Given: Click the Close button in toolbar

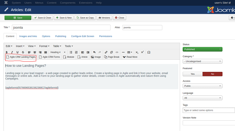Looking at the screenshot, I should (119, 18).
